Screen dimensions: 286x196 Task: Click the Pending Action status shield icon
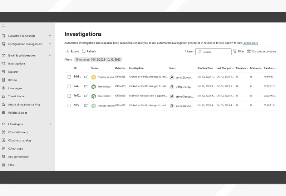(94, 77)
